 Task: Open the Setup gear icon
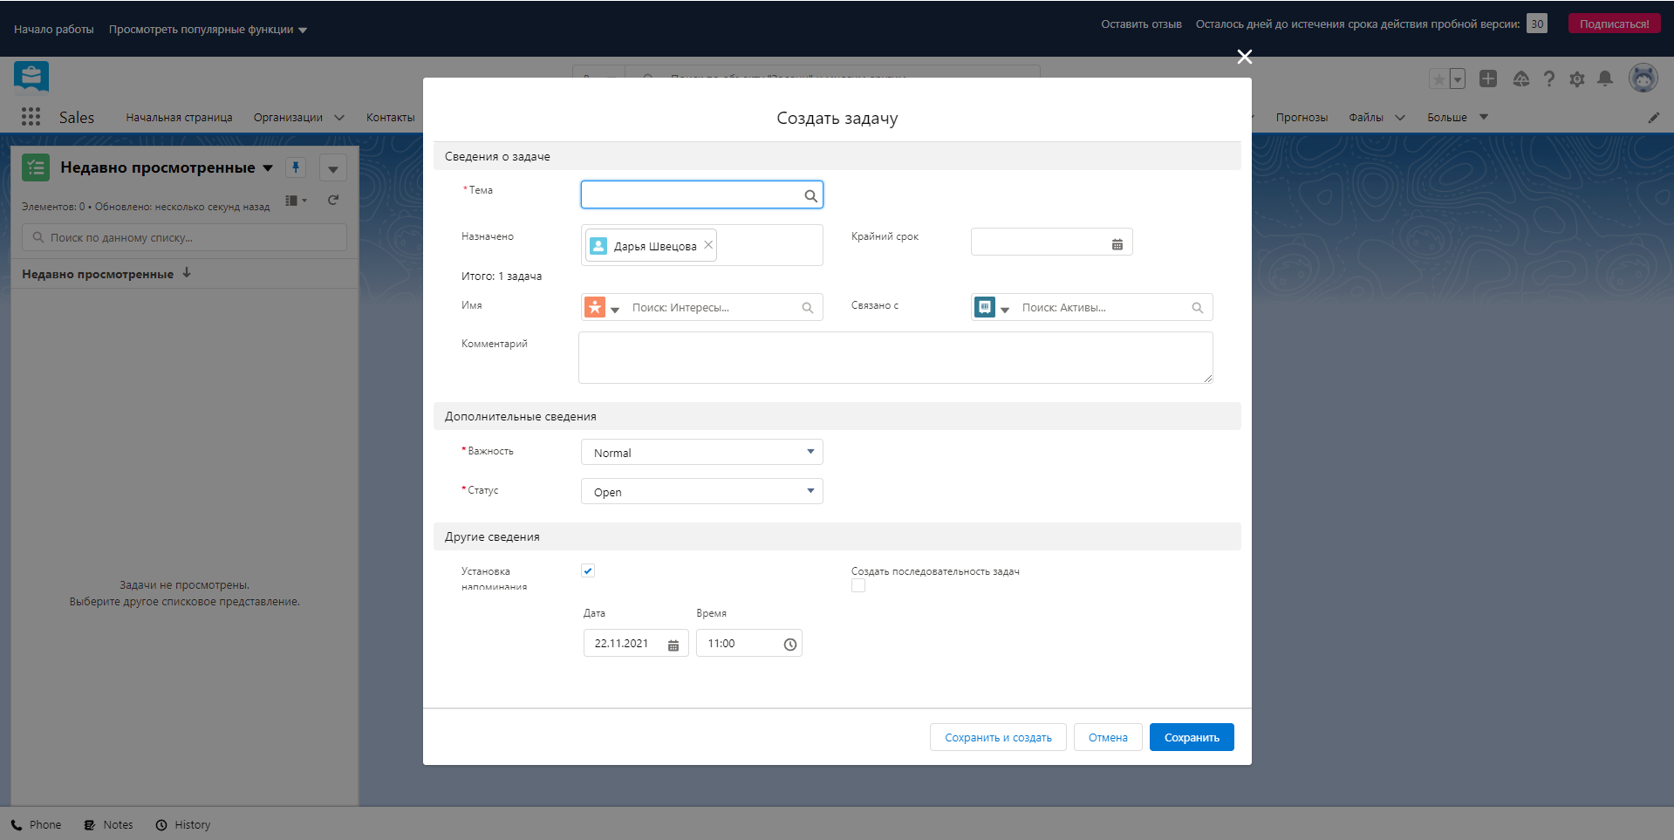pyautogui.click(x=1576, y=79)
